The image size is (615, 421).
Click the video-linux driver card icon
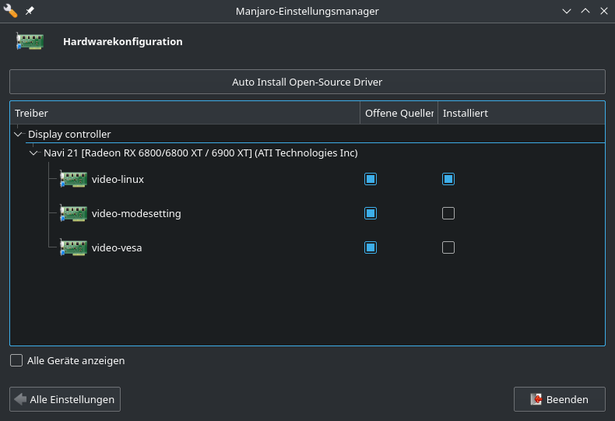tap(74, 180)
